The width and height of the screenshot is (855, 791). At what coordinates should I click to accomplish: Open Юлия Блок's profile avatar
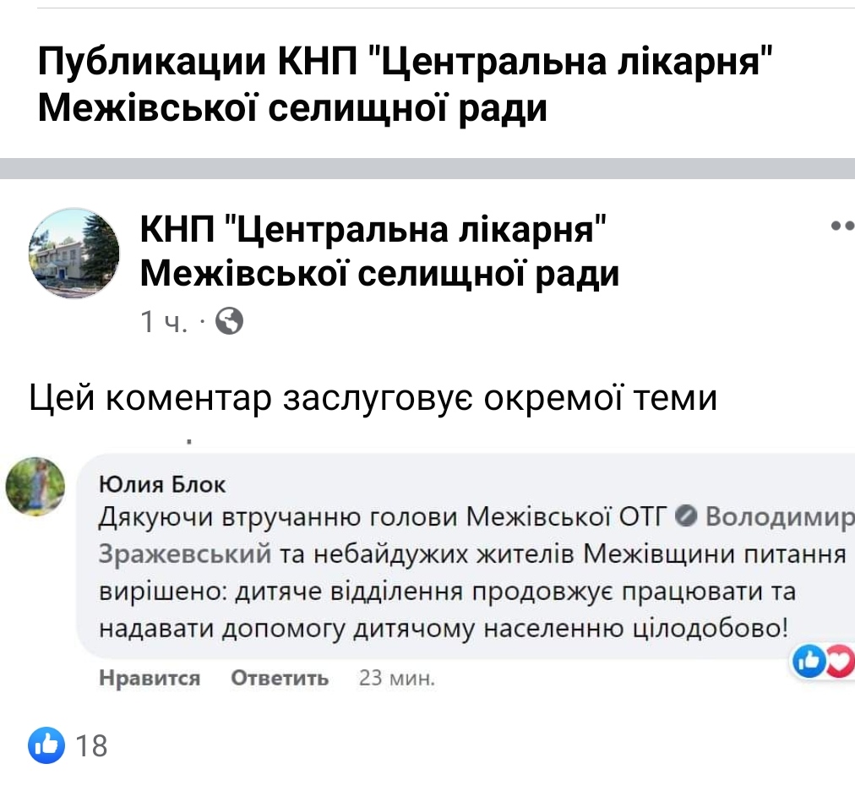[35, 486]
